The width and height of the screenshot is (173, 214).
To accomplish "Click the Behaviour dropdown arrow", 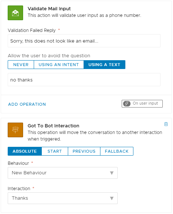I will [112, 173].
